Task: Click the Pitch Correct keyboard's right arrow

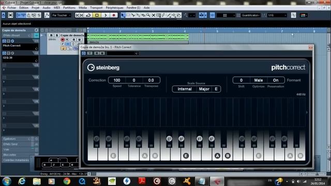Action: point(307,113)
